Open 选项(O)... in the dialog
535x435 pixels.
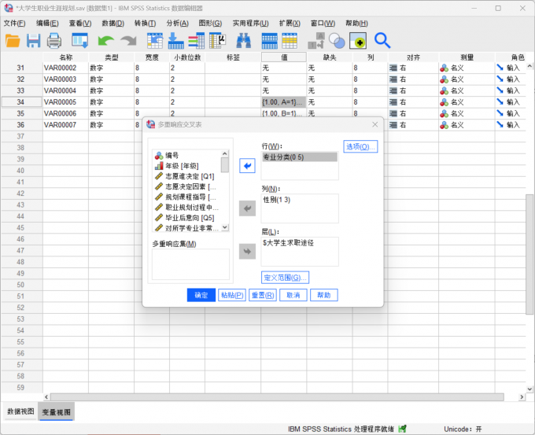(360, 146)
